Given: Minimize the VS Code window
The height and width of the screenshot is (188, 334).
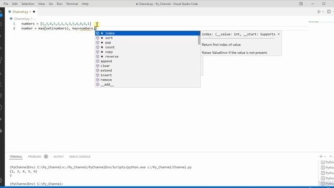Looking at the screenshot, I should 313,4.
